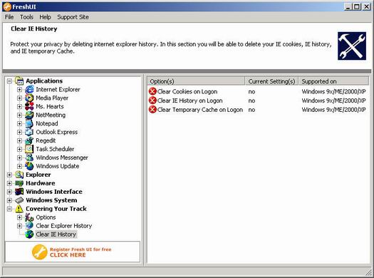This screenshot has width=374, height=278.
Task: Select the Media Player icon
Action: click(x=29, y=98)
